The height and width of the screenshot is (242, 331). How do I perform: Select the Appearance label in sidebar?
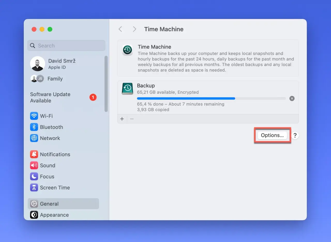54,215
